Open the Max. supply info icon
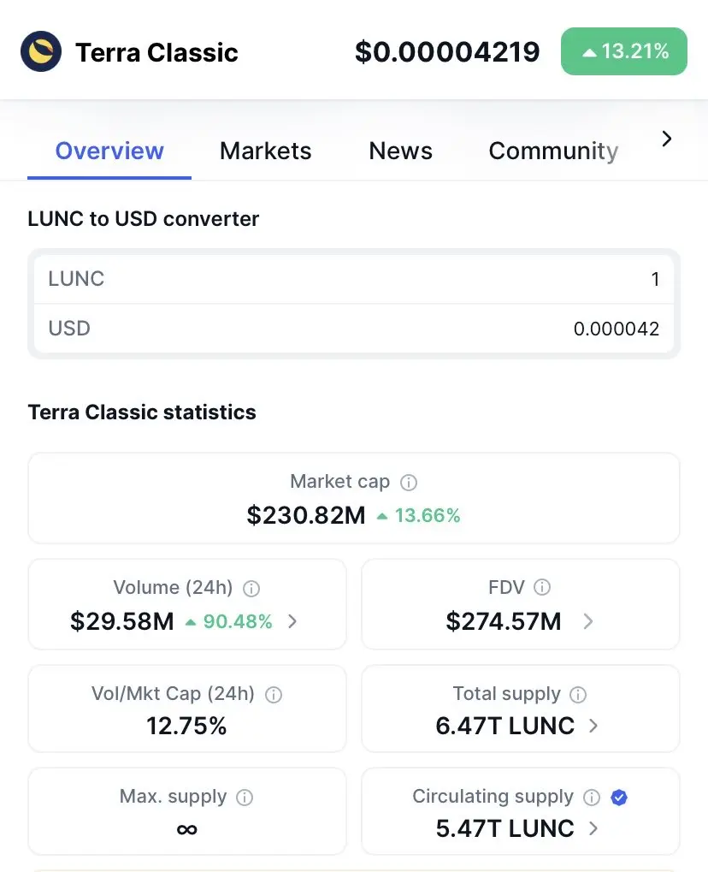 245,798
